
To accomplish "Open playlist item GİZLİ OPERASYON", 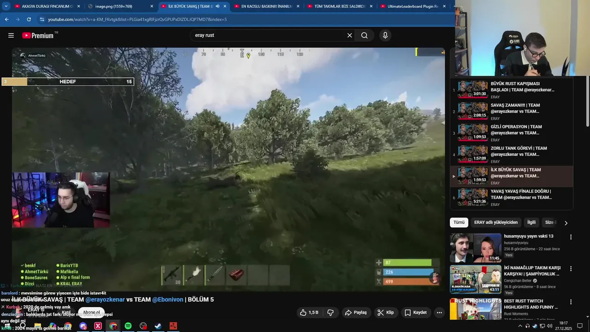I will (x=512, y=133).
